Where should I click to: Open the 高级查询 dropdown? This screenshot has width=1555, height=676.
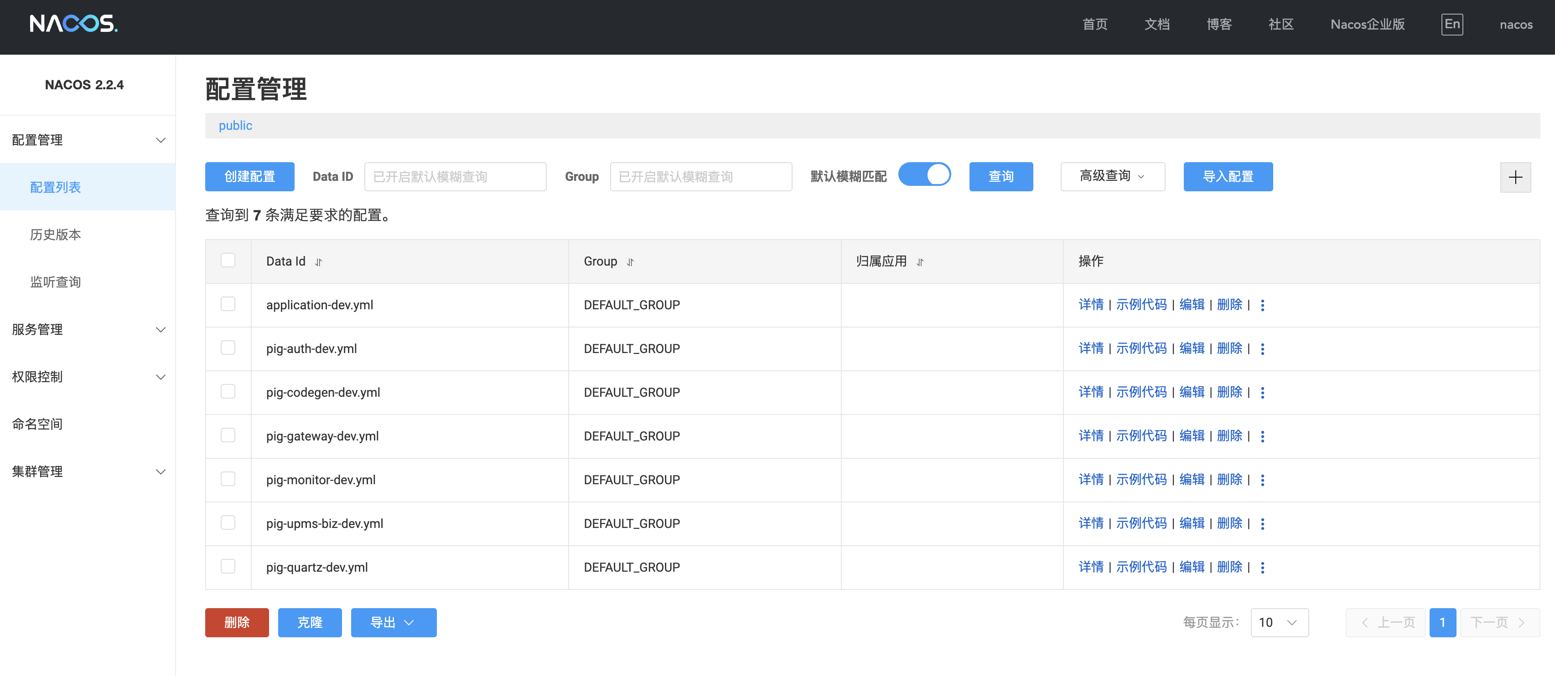pos(1113,177)
